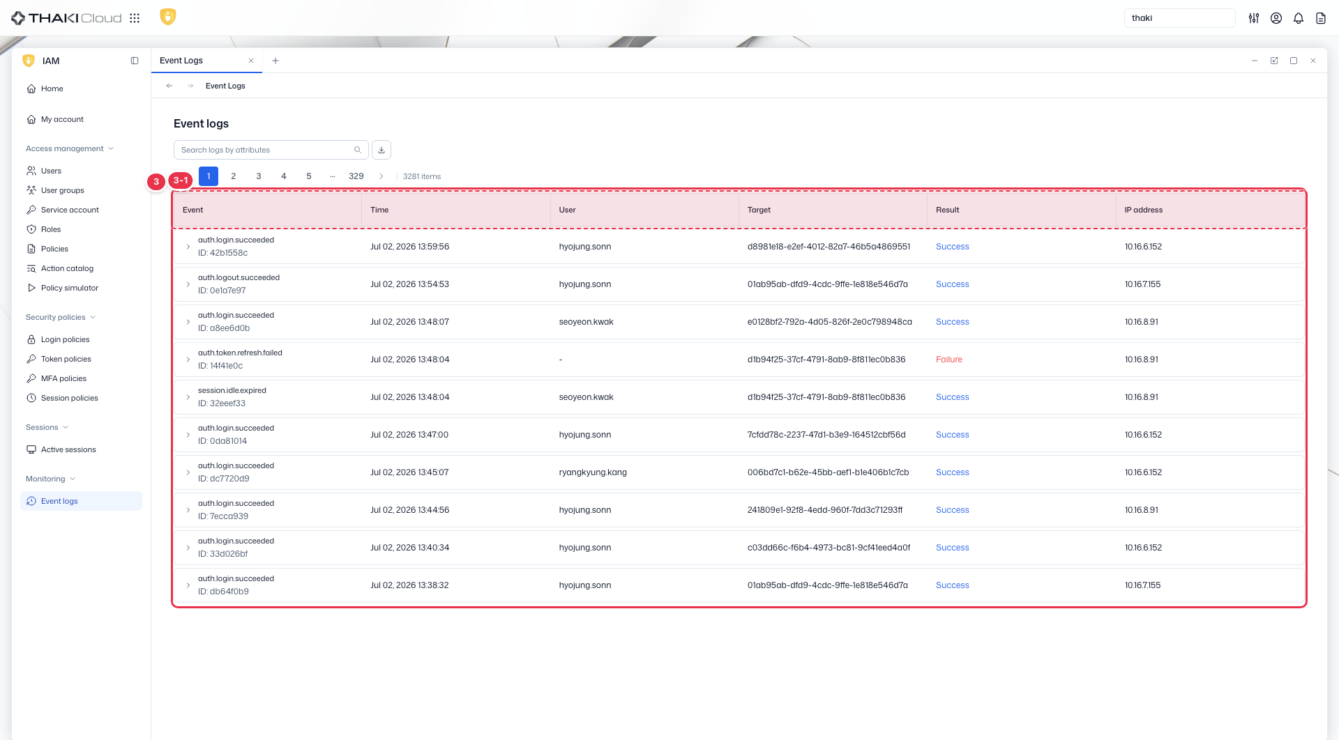
Task: Open Roles in the sidebar
Action: (x=51, y=229)
